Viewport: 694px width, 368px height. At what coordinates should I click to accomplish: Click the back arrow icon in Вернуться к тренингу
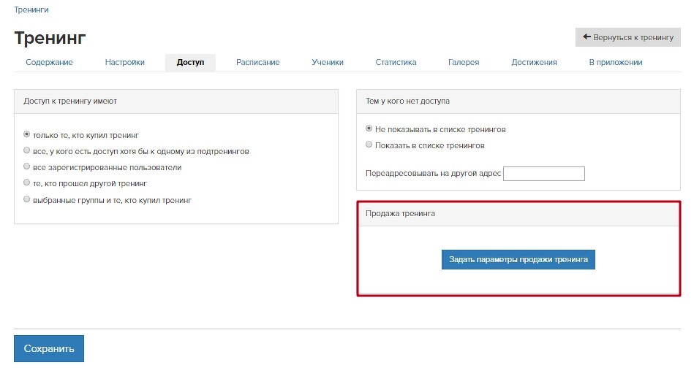(x=587, y=37)
